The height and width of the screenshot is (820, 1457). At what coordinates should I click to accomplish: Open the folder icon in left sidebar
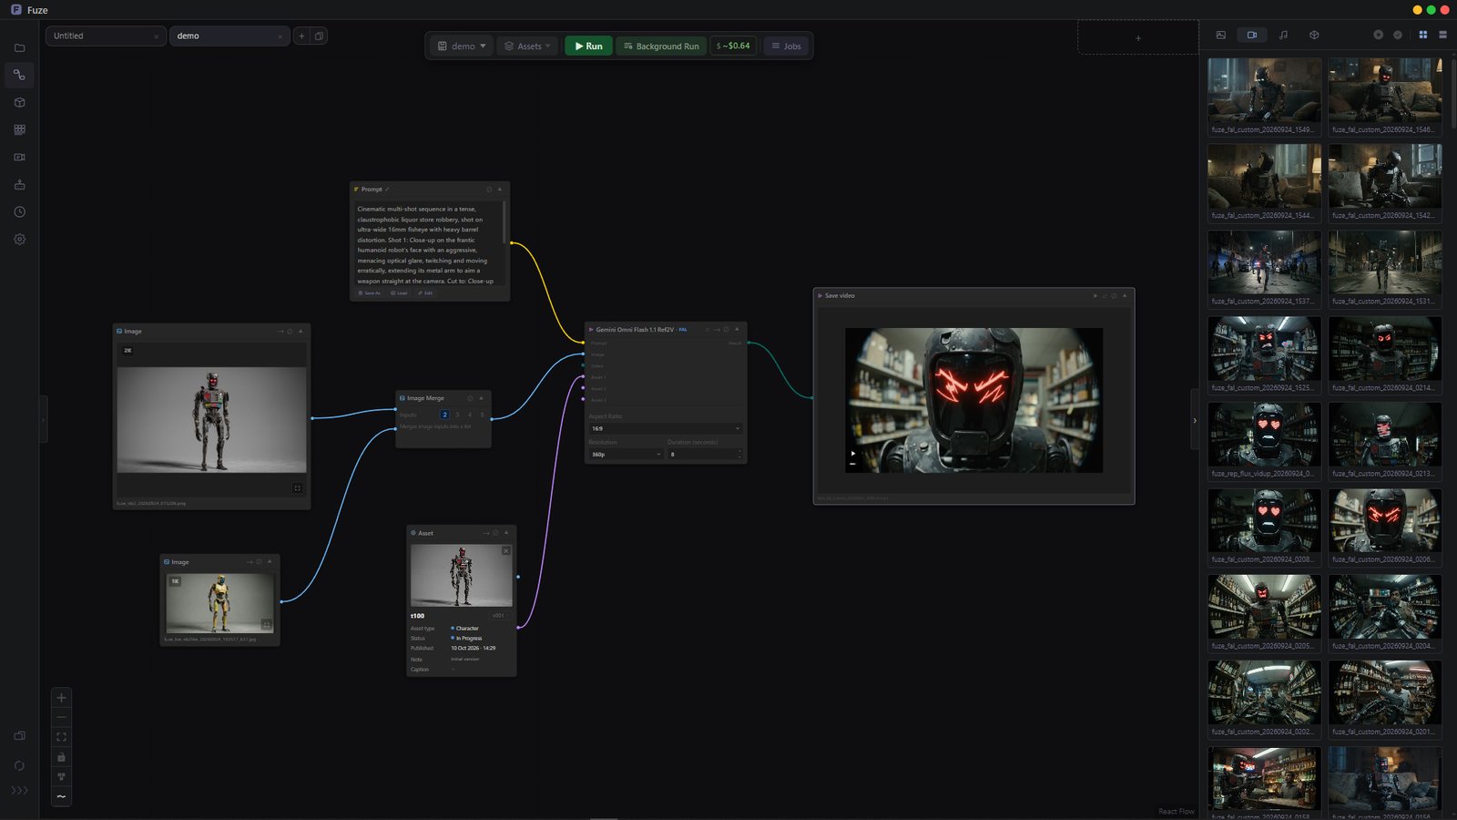coord(19,47)
